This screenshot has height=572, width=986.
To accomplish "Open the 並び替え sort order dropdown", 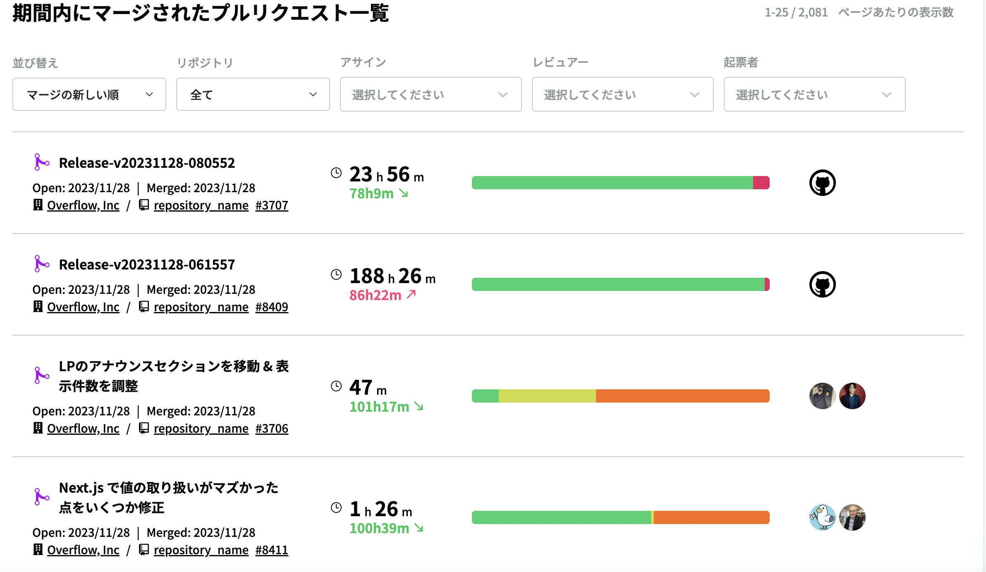I will point(89,95).
